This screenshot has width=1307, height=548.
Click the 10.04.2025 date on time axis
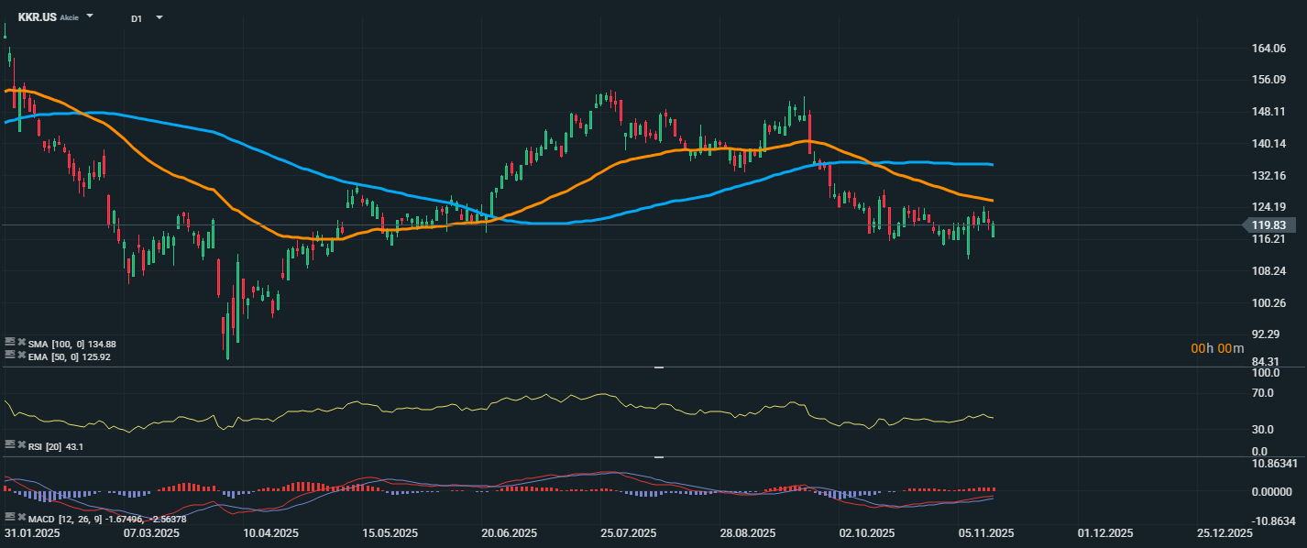[x=270, y=533]
